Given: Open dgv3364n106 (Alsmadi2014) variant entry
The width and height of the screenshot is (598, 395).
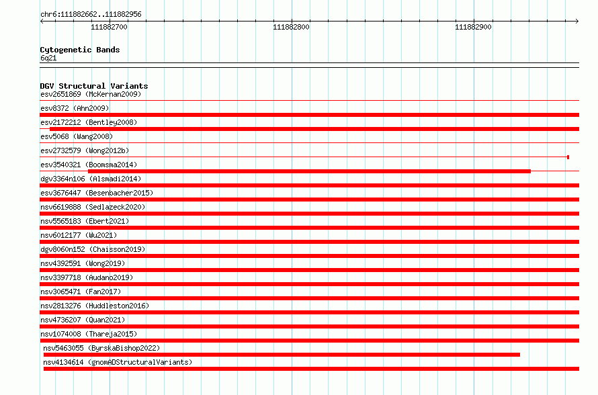Looking at the screenshot, I should (x=91, y=179).
